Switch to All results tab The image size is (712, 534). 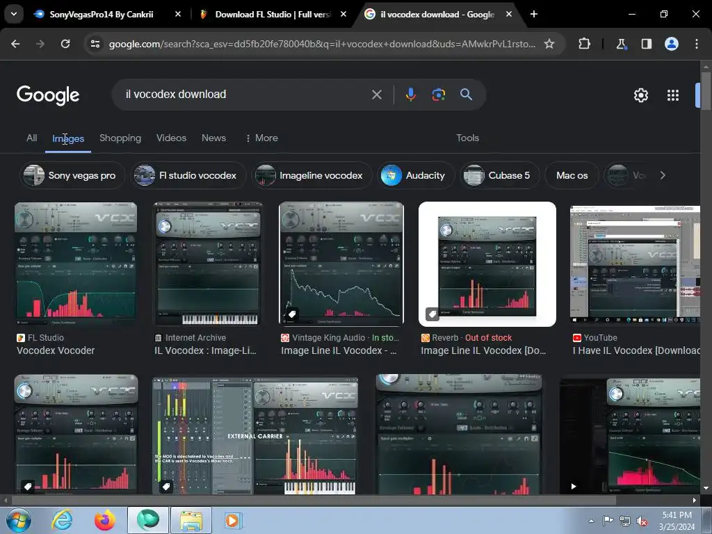click(32, 138)
